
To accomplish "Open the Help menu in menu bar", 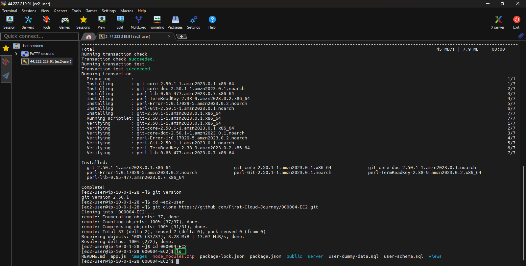I will click(x=142, y=11).
